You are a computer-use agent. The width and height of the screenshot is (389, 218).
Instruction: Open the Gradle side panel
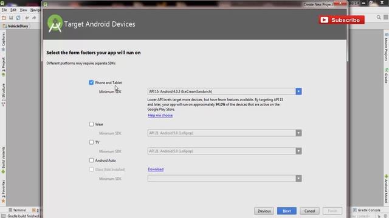(386, 76)
